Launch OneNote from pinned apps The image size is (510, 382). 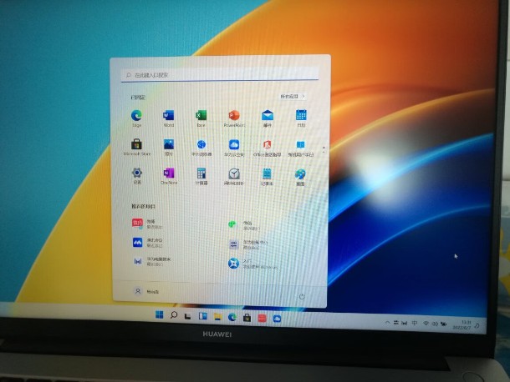click(x=169, y=173)
